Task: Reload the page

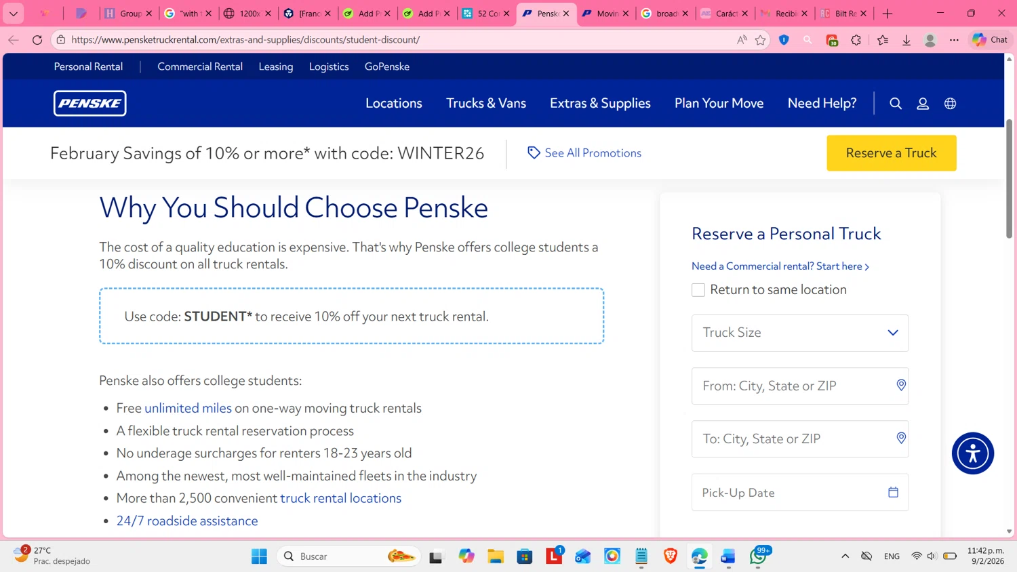Action: point(37,39)
